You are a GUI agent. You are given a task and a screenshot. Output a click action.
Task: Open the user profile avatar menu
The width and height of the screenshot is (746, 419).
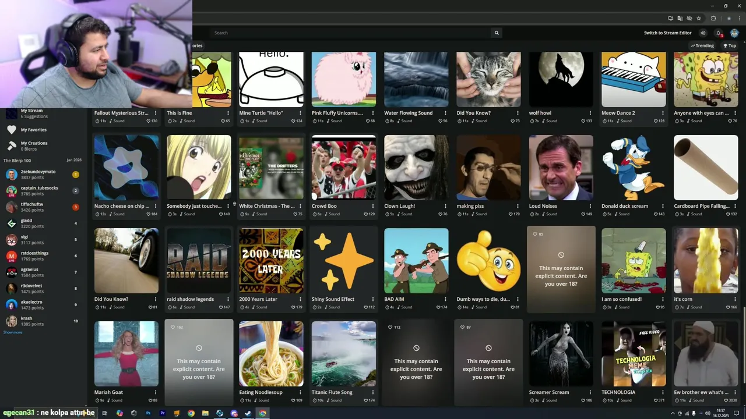734,33
